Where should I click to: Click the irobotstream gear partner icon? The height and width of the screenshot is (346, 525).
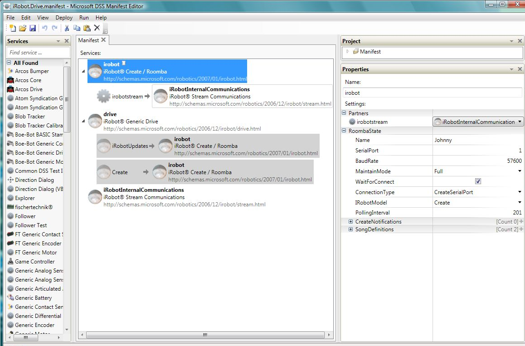[104, 96]
